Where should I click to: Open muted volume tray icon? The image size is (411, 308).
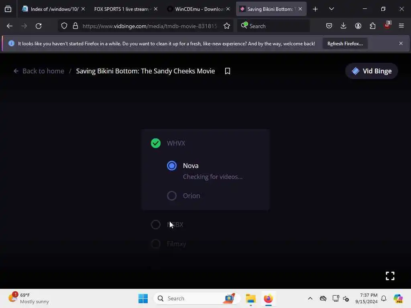tap(346, 298)
